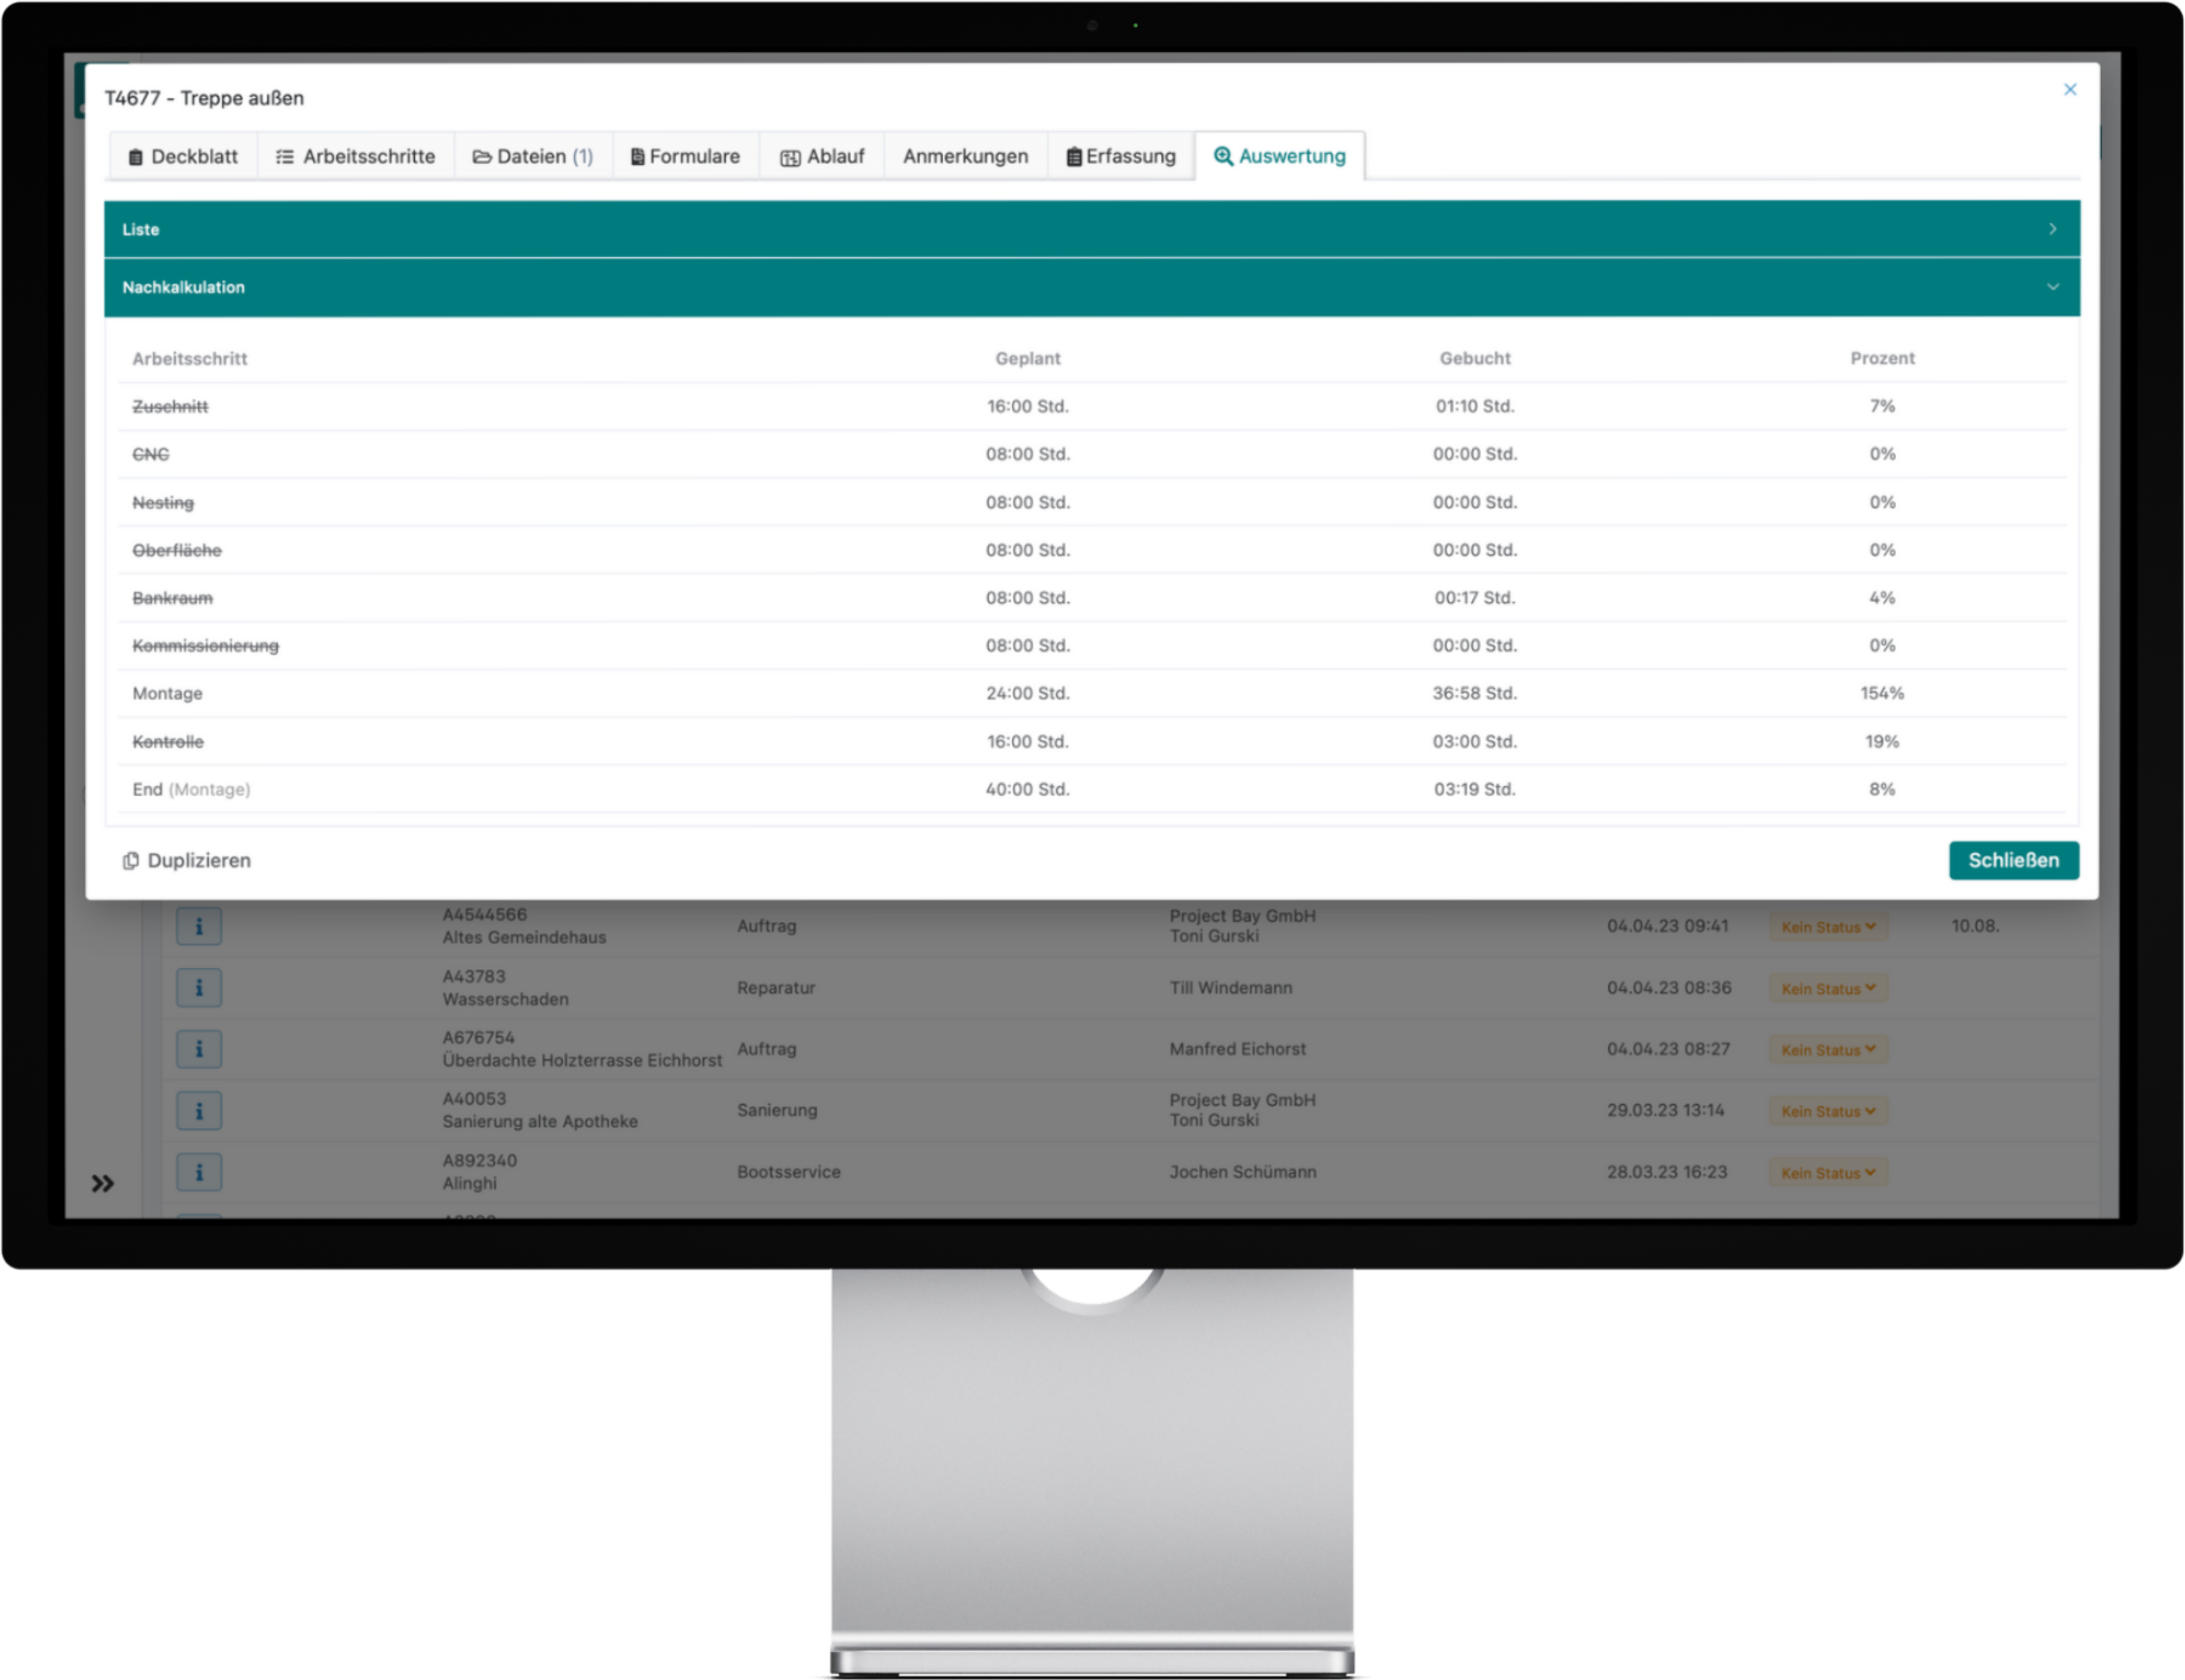Select the Ablauf tab

tap(822, 157)
